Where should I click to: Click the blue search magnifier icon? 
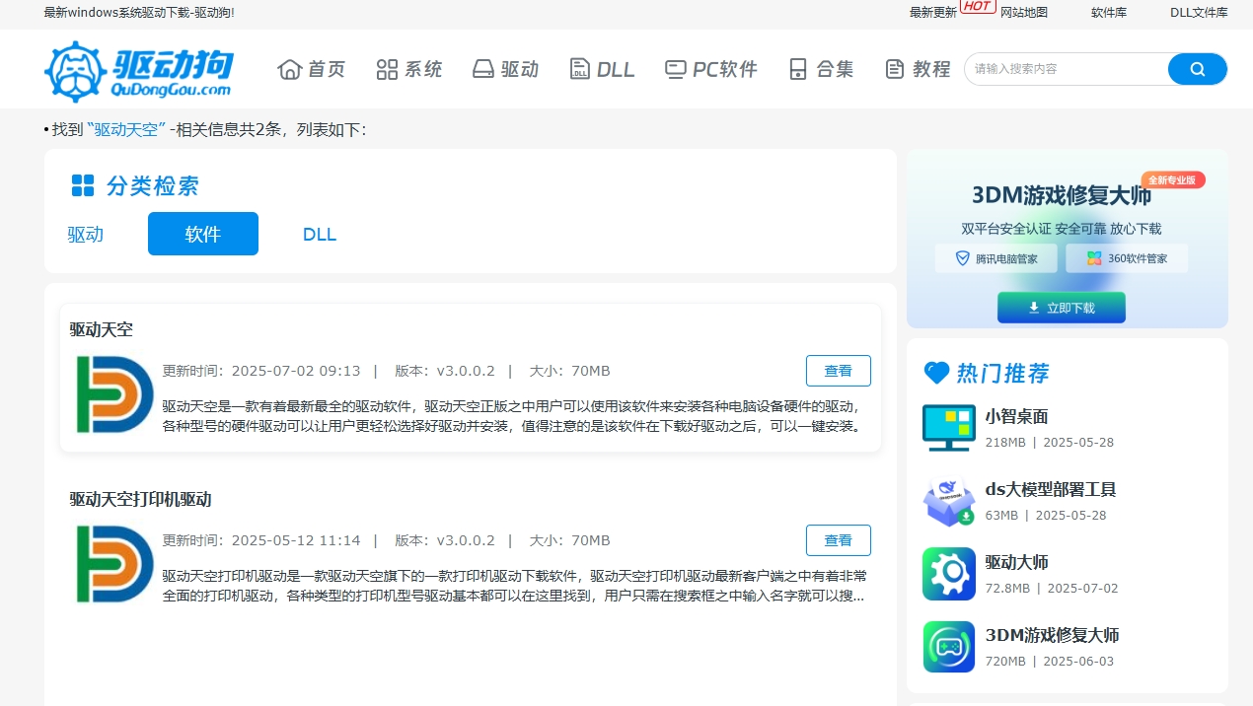click(x=1197, y=69)
